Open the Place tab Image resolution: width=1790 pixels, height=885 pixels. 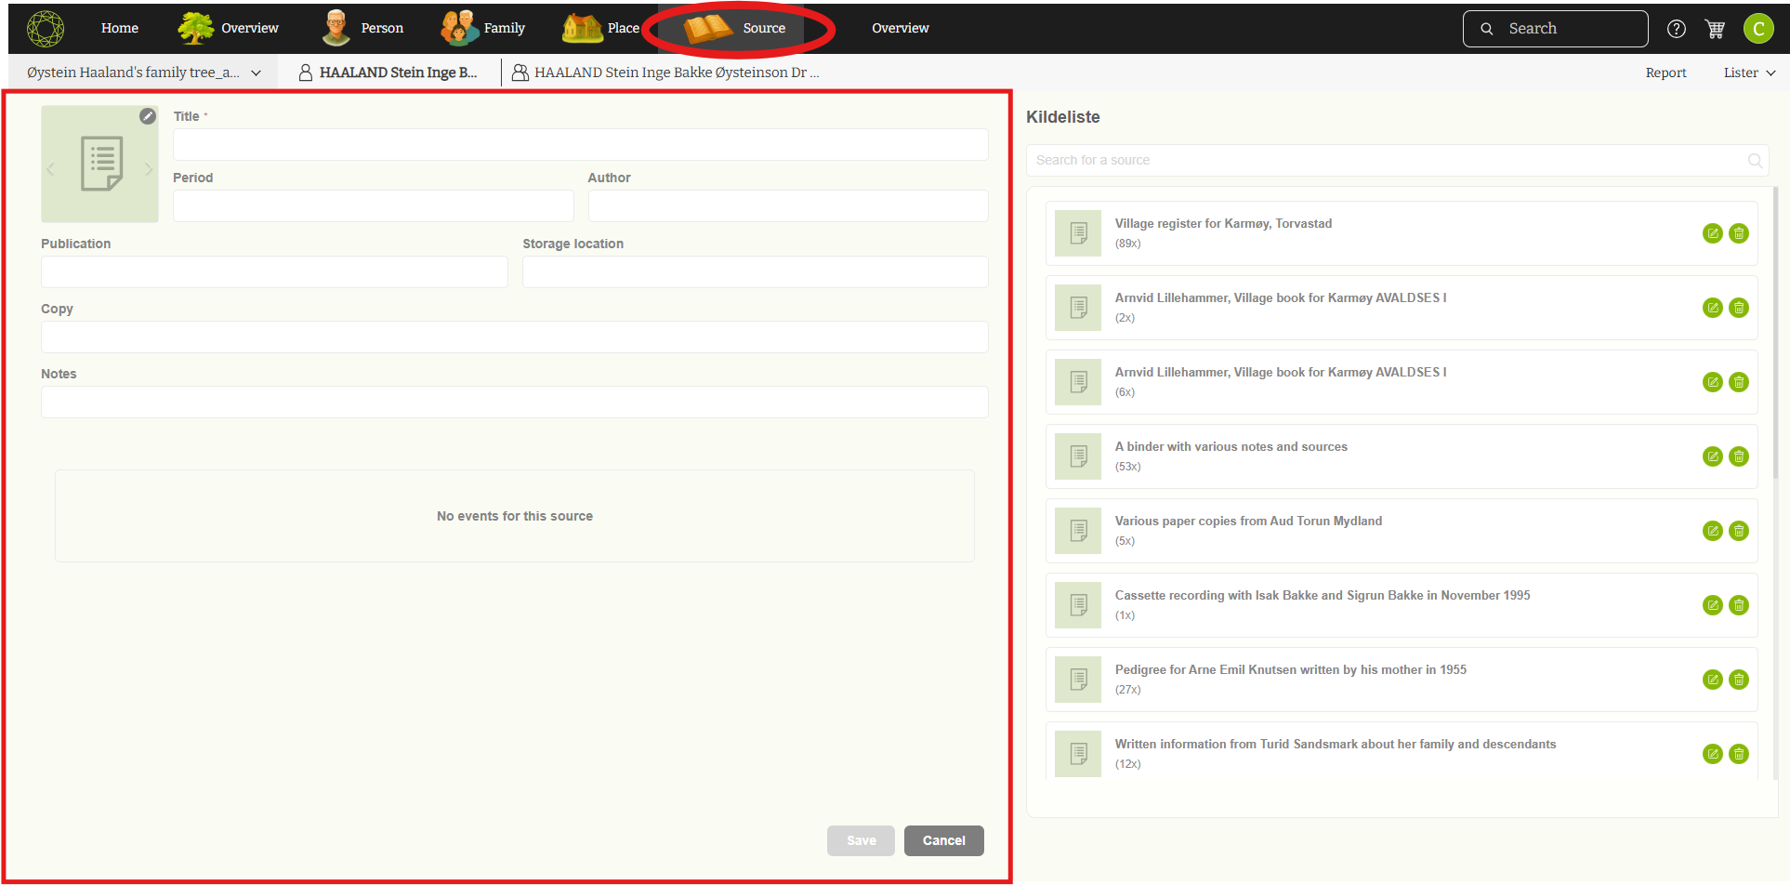601,28
